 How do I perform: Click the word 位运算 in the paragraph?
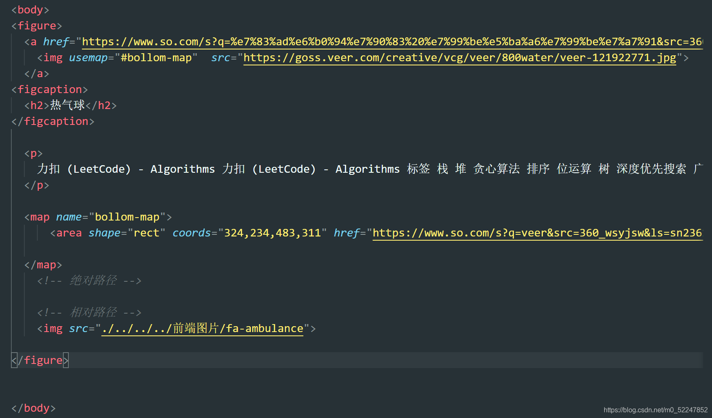pyautogui.click(x=574, y=169)
